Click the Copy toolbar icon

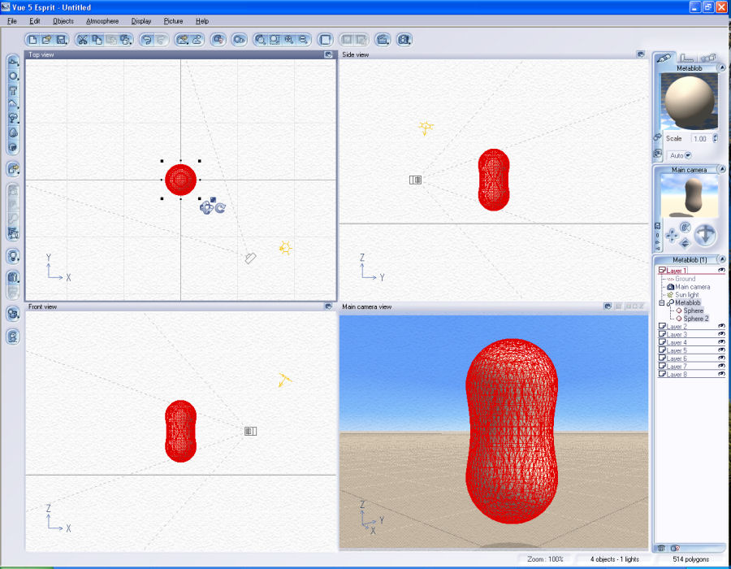[x=97, y=40]
